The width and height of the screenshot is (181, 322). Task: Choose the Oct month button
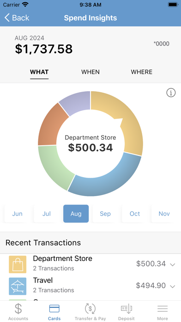point(135,214)
